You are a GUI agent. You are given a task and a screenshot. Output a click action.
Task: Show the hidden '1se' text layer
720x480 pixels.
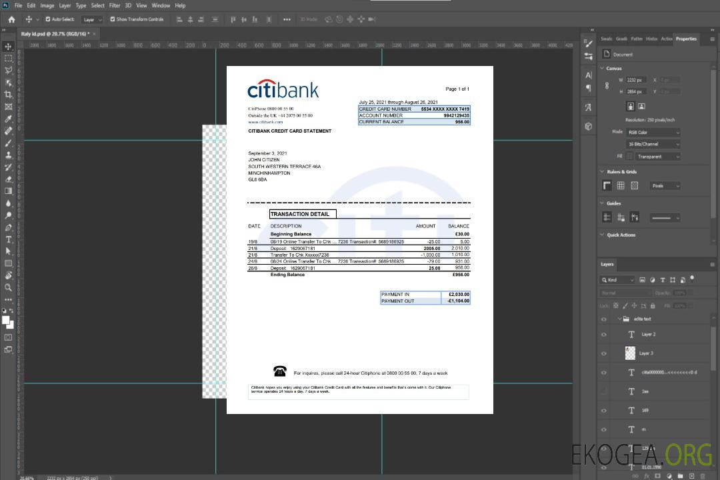pos(604,391)
